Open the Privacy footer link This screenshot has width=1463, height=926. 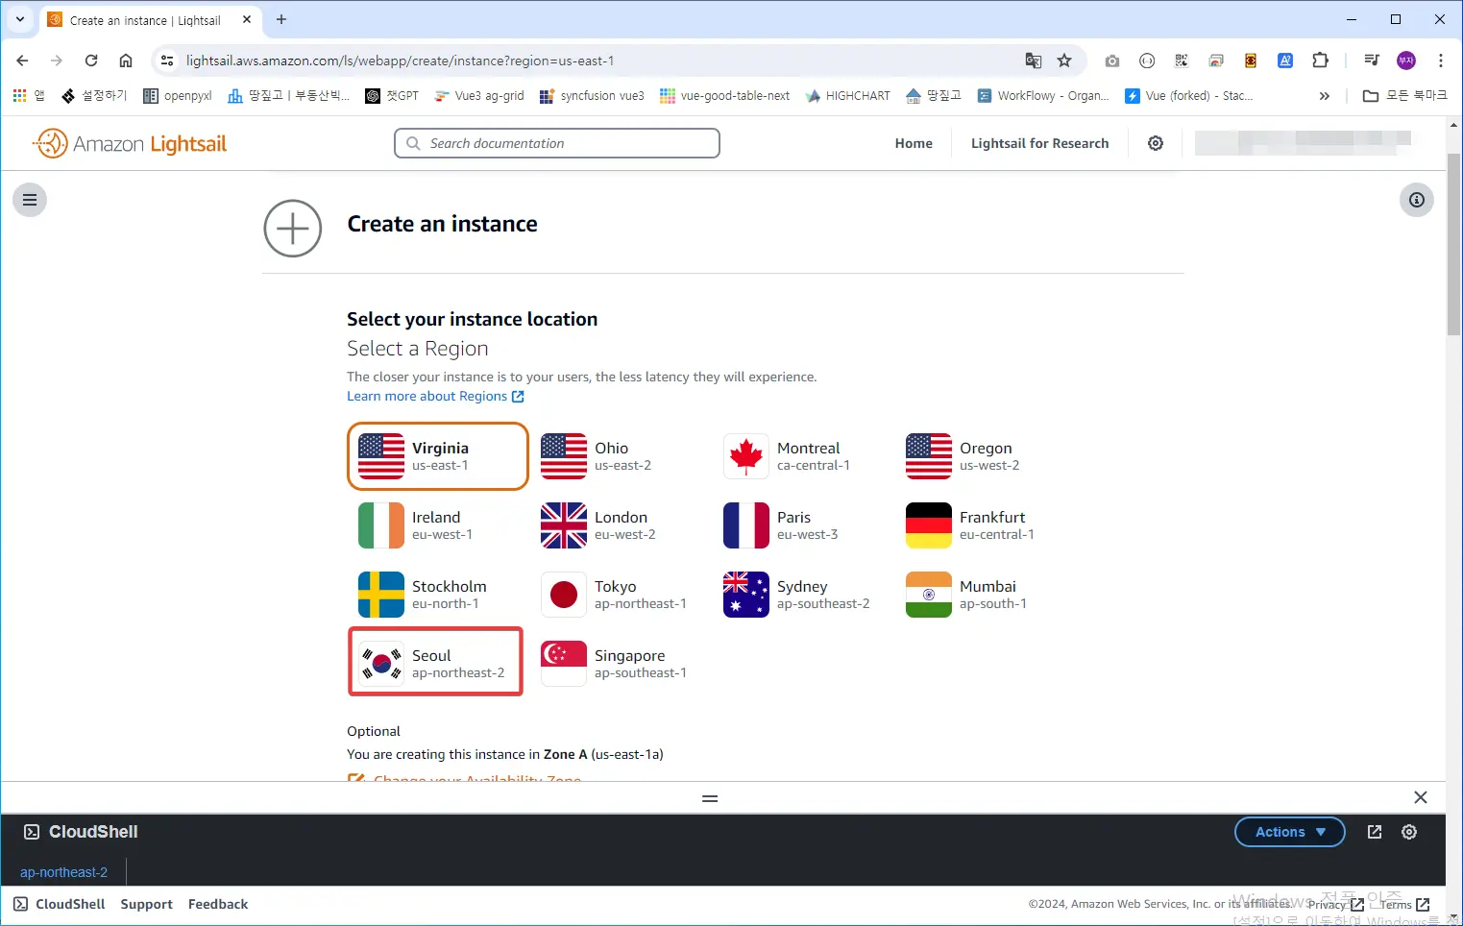(1335, 904)
